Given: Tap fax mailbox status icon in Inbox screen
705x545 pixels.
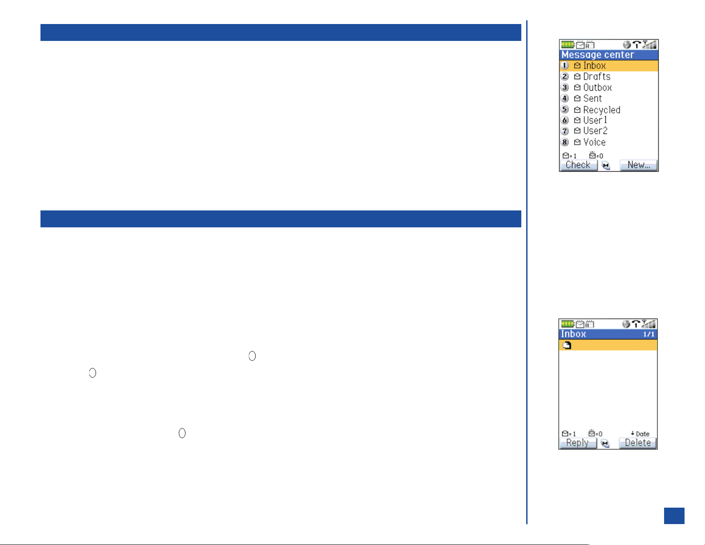Looking at the screenshot, I should click(x=590, y=324).
